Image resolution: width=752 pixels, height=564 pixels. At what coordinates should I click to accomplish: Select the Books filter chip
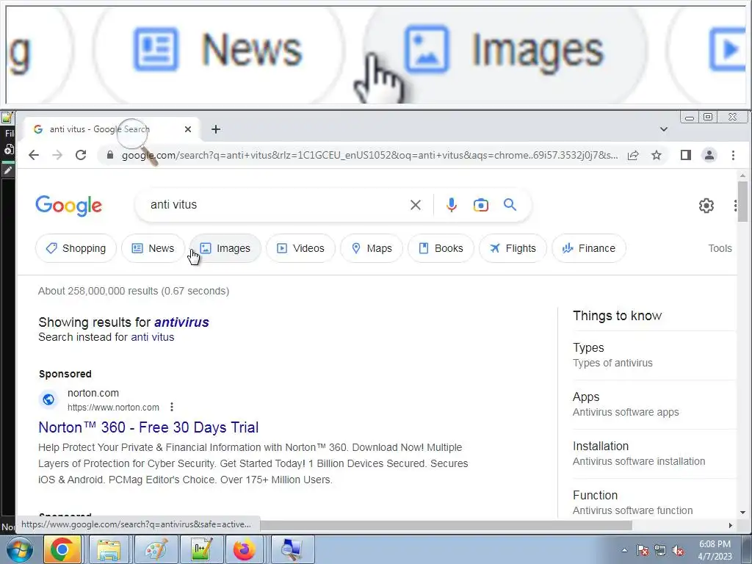coord(441,248)
